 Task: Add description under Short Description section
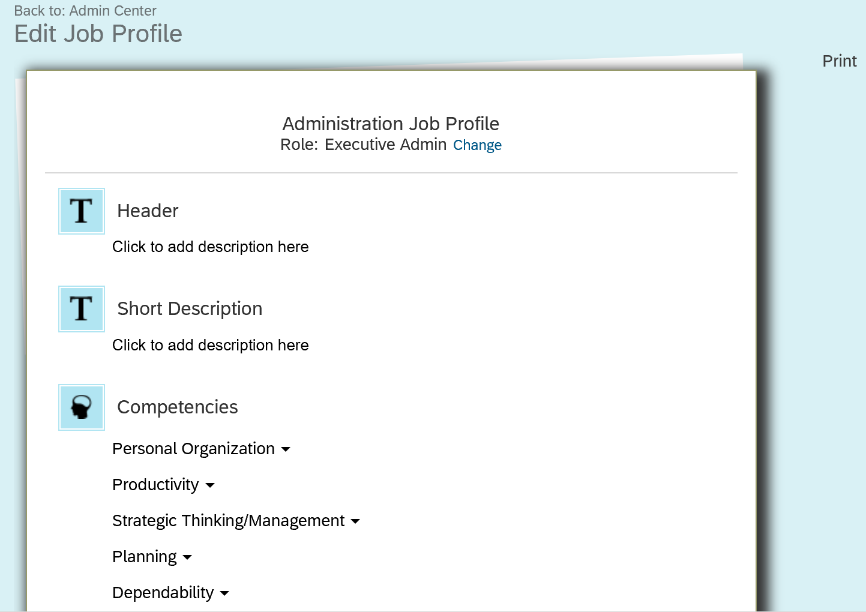210,345
